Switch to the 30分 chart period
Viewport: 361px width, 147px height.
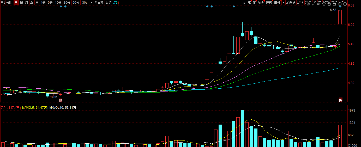point(67,3)
